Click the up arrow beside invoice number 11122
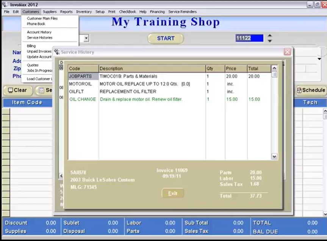The width and height of the screenshot is (327, 241). pyautogui.click(x=269, y=36)
